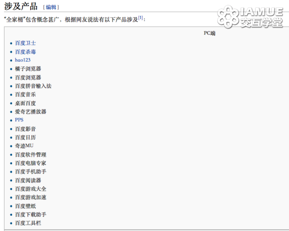Open the 百度卫士 link
This screenshot has width=289, height=231.
point(25,43)
